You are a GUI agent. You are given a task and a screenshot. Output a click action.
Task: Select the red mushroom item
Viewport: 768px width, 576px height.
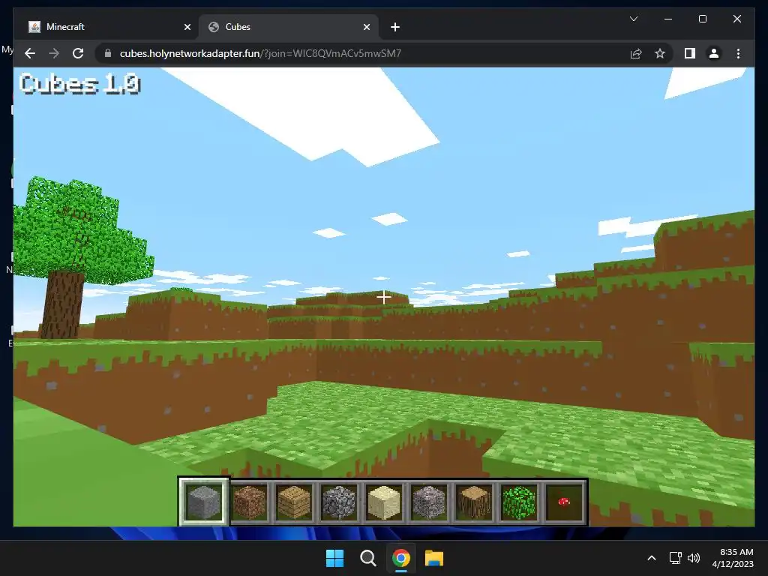(564, 502)
